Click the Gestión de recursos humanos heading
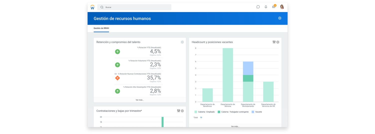The width and height of the screenshot is (375, 134). click(x=122, y=18)
